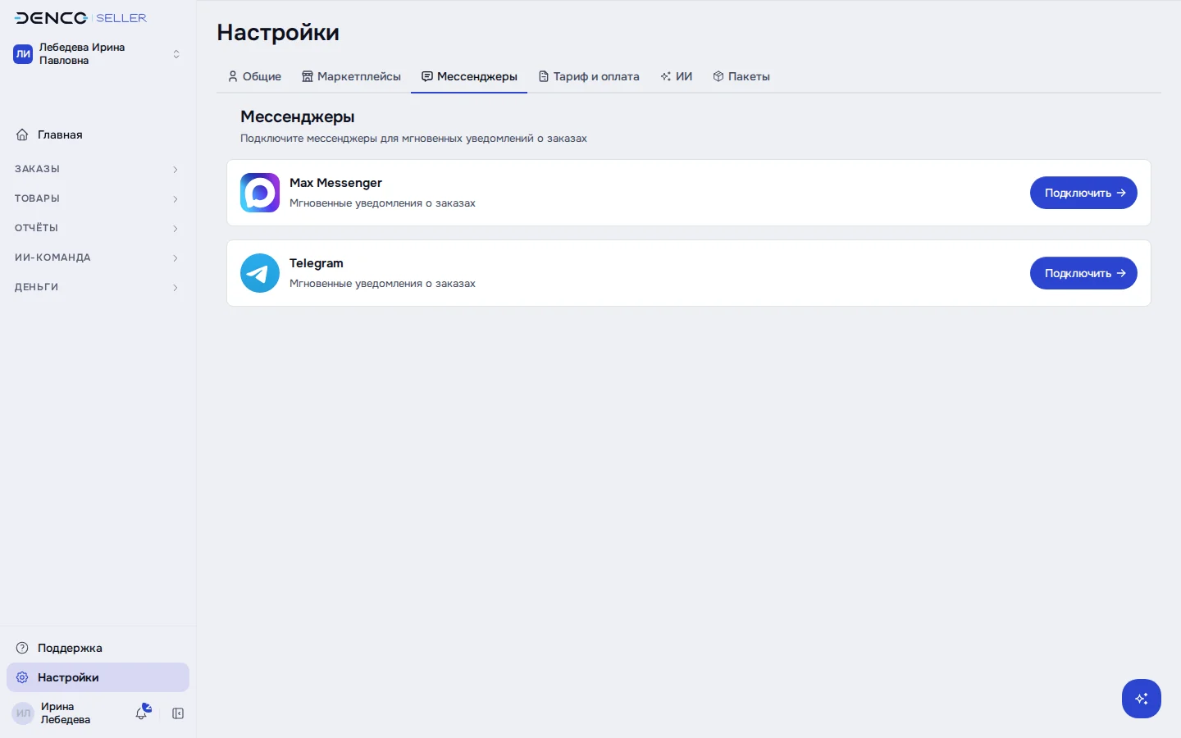The width and height of the screenshot is (1181, 738).
Task: Collapse sidebar with panel icon
Action: (178, 713)
